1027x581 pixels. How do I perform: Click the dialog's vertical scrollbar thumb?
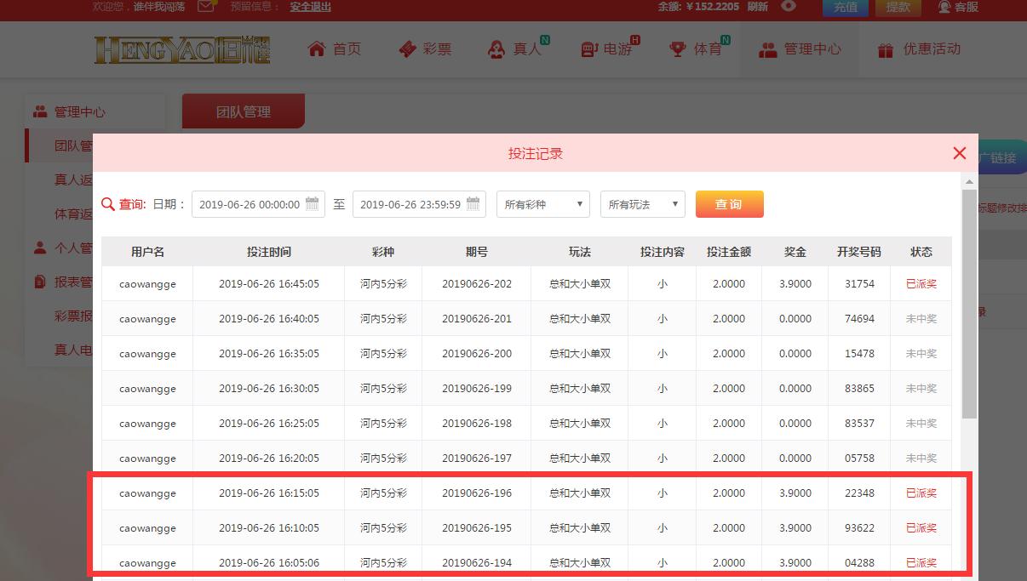coord(969,304)
